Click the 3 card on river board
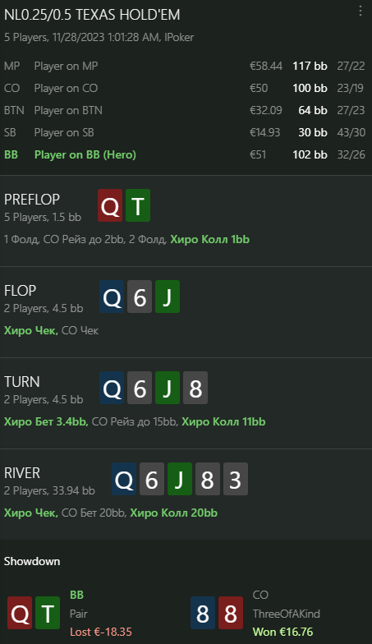Image resolution: width=372 pixels, height=644 pixels. coord(236,479)
